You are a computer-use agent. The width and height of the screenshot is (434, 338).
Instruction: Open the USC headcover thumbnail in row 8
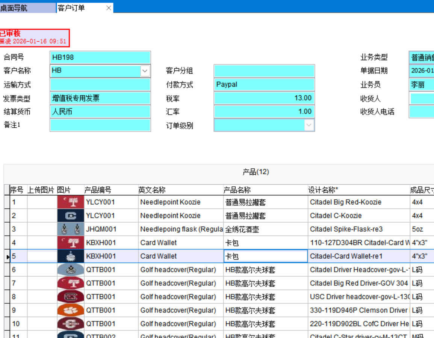[71, 297]
